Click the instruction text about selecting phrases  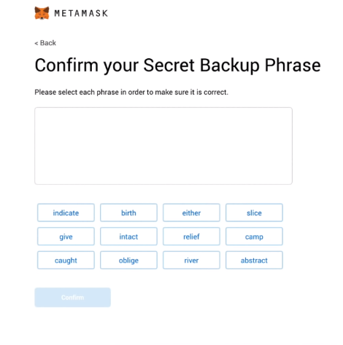click(x=131, y=92)
